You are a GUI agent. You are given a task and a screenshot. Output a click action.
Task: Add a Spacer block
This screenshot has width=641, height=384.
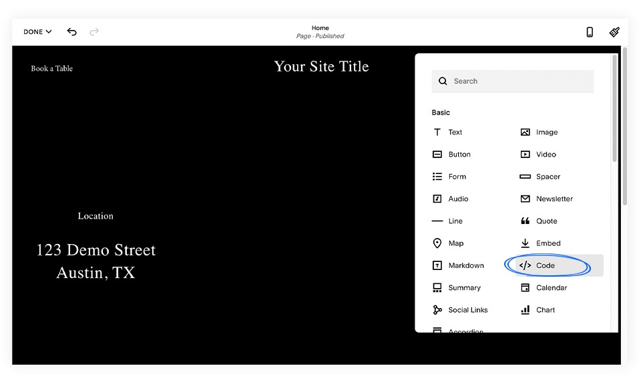pos(547,176)
